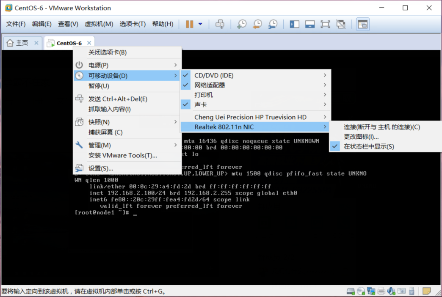Take a snapshot using the clock-plus icon
442x297 pixels.
pyautogui.click(x=242, y=24)
